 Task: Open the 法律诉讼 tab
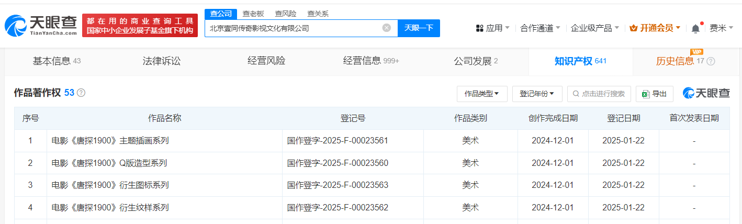(x=161, y=61)
